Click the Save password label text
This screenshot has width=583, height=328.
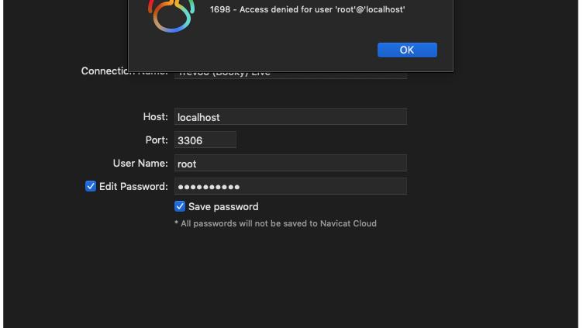coord(223,207)
